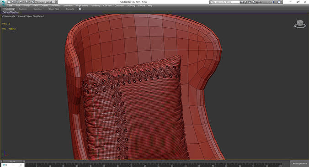The height and width of the screenshot is (167, 309).
Task: Click the Undo arrow icon
Action: click(21, 2)
